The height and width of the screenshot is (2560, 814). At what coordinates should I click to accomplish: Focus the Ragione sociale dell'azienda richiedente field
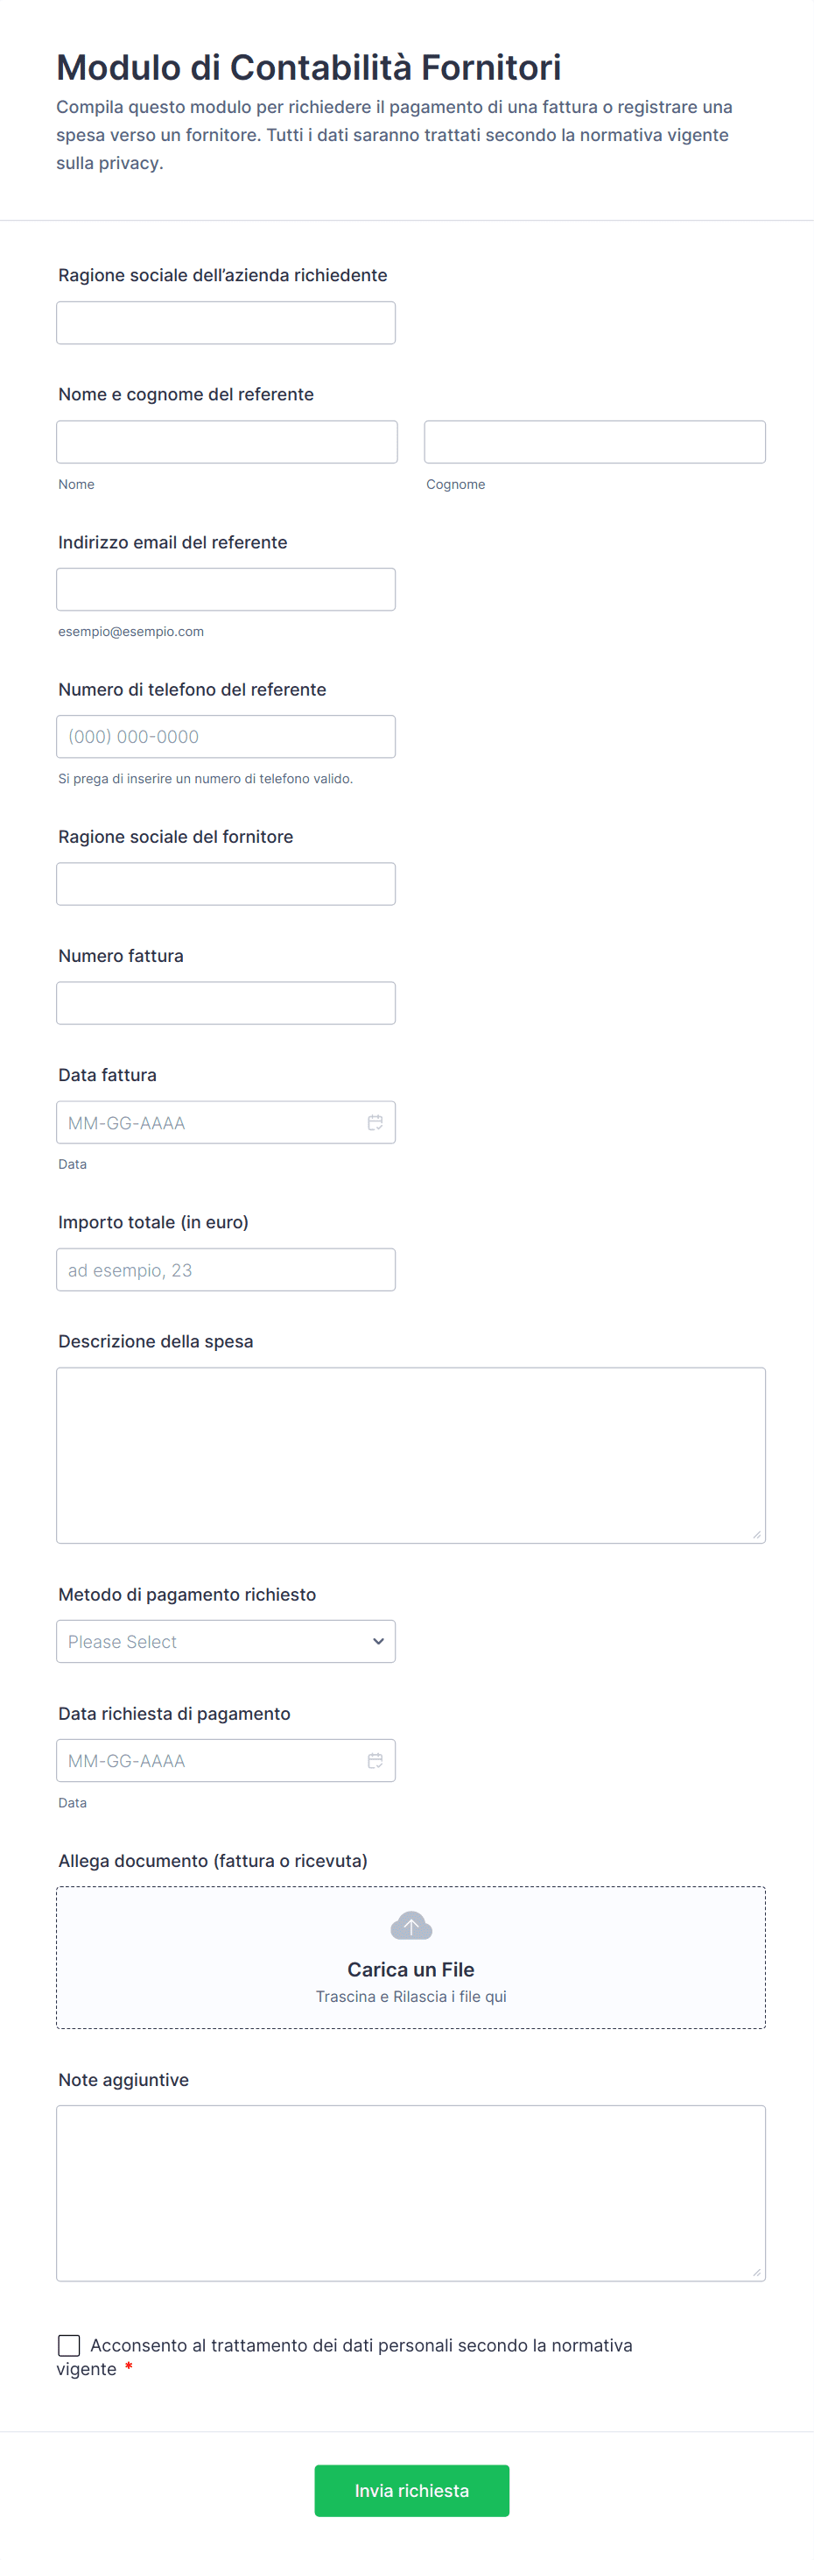[225, 323]
